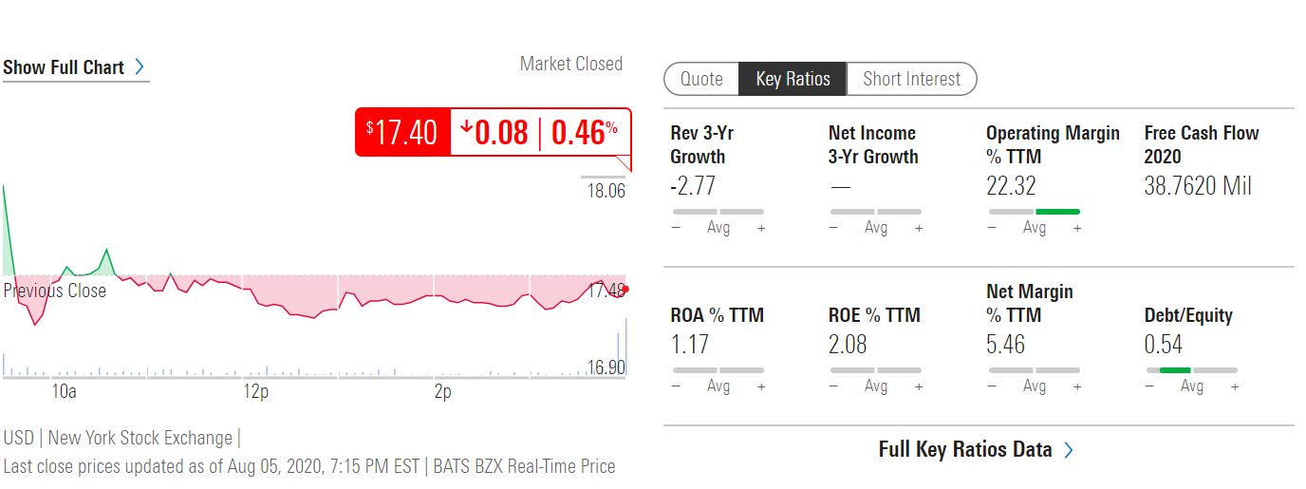The height and width of the screenshot is (489, 1306).
Task: Click the red down-arrow price change icon
Action: 466,132
